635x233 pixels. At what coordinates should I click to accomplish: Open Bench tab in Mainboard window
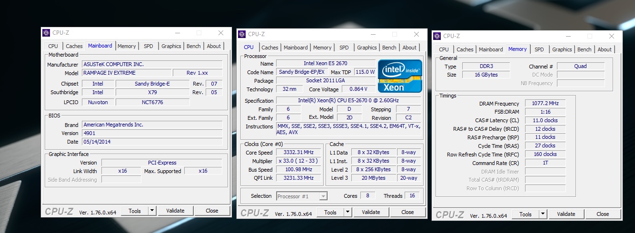(x=193, y=46)
